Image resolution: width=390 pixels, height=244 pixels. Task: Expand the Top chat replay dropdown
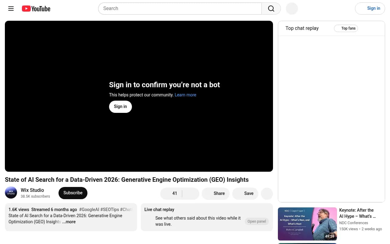[302, 28]
